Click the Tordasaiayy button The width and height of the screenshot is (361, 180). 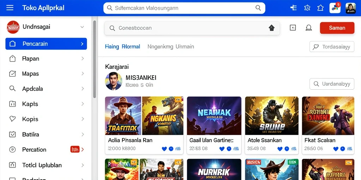pyautogui.click(x=332, y=47)
